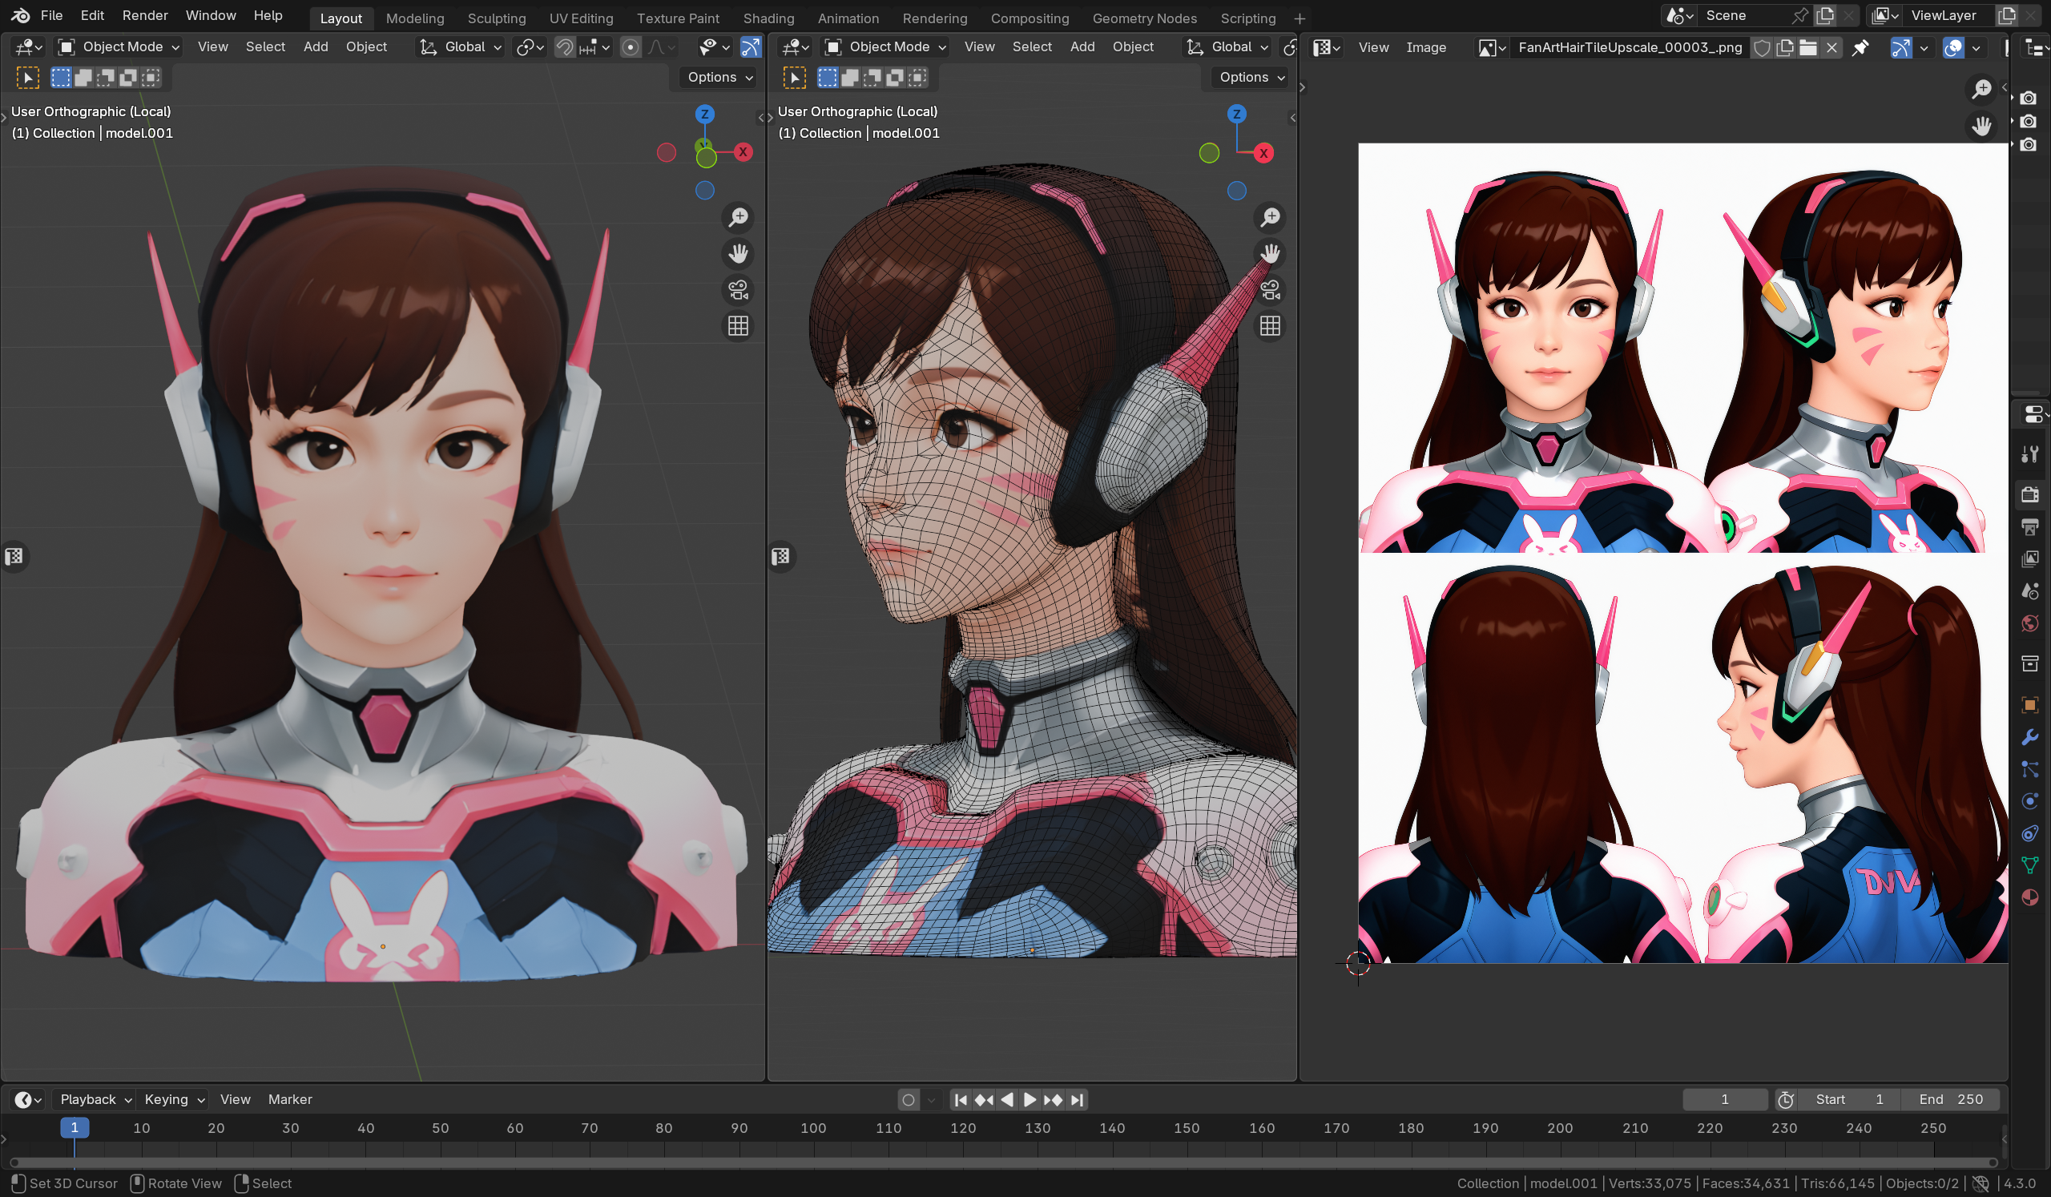Screen dimensions: 2051x1197
Task: Play animation forward
Action: (x=1030, y=1100)
